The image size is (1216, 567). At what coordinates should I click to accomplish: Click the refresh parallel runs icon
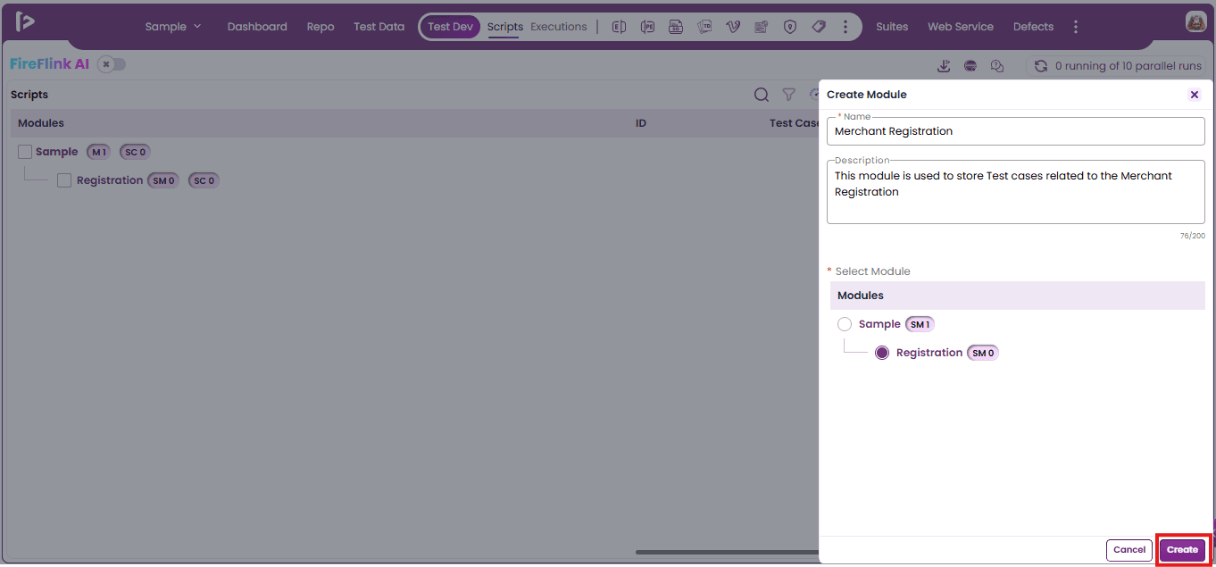(1040, 66)
